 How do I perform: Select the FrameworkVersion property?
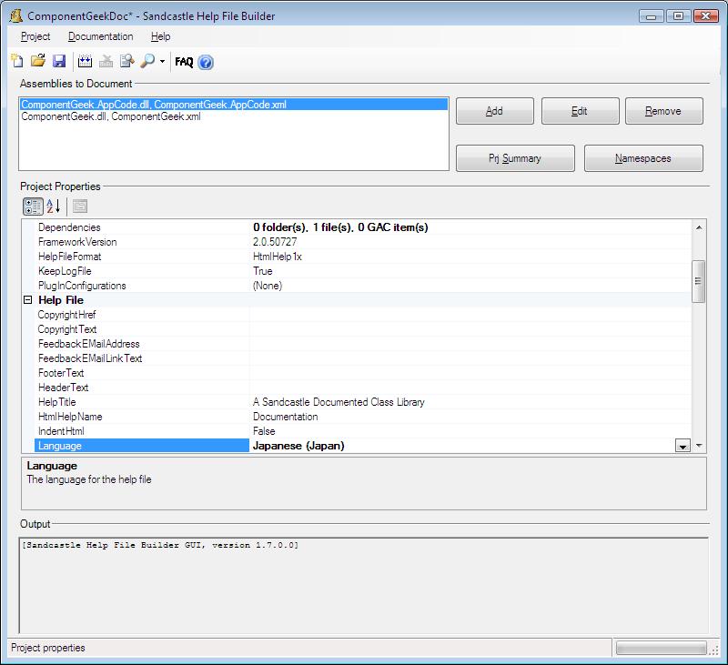tap(77, 242)
